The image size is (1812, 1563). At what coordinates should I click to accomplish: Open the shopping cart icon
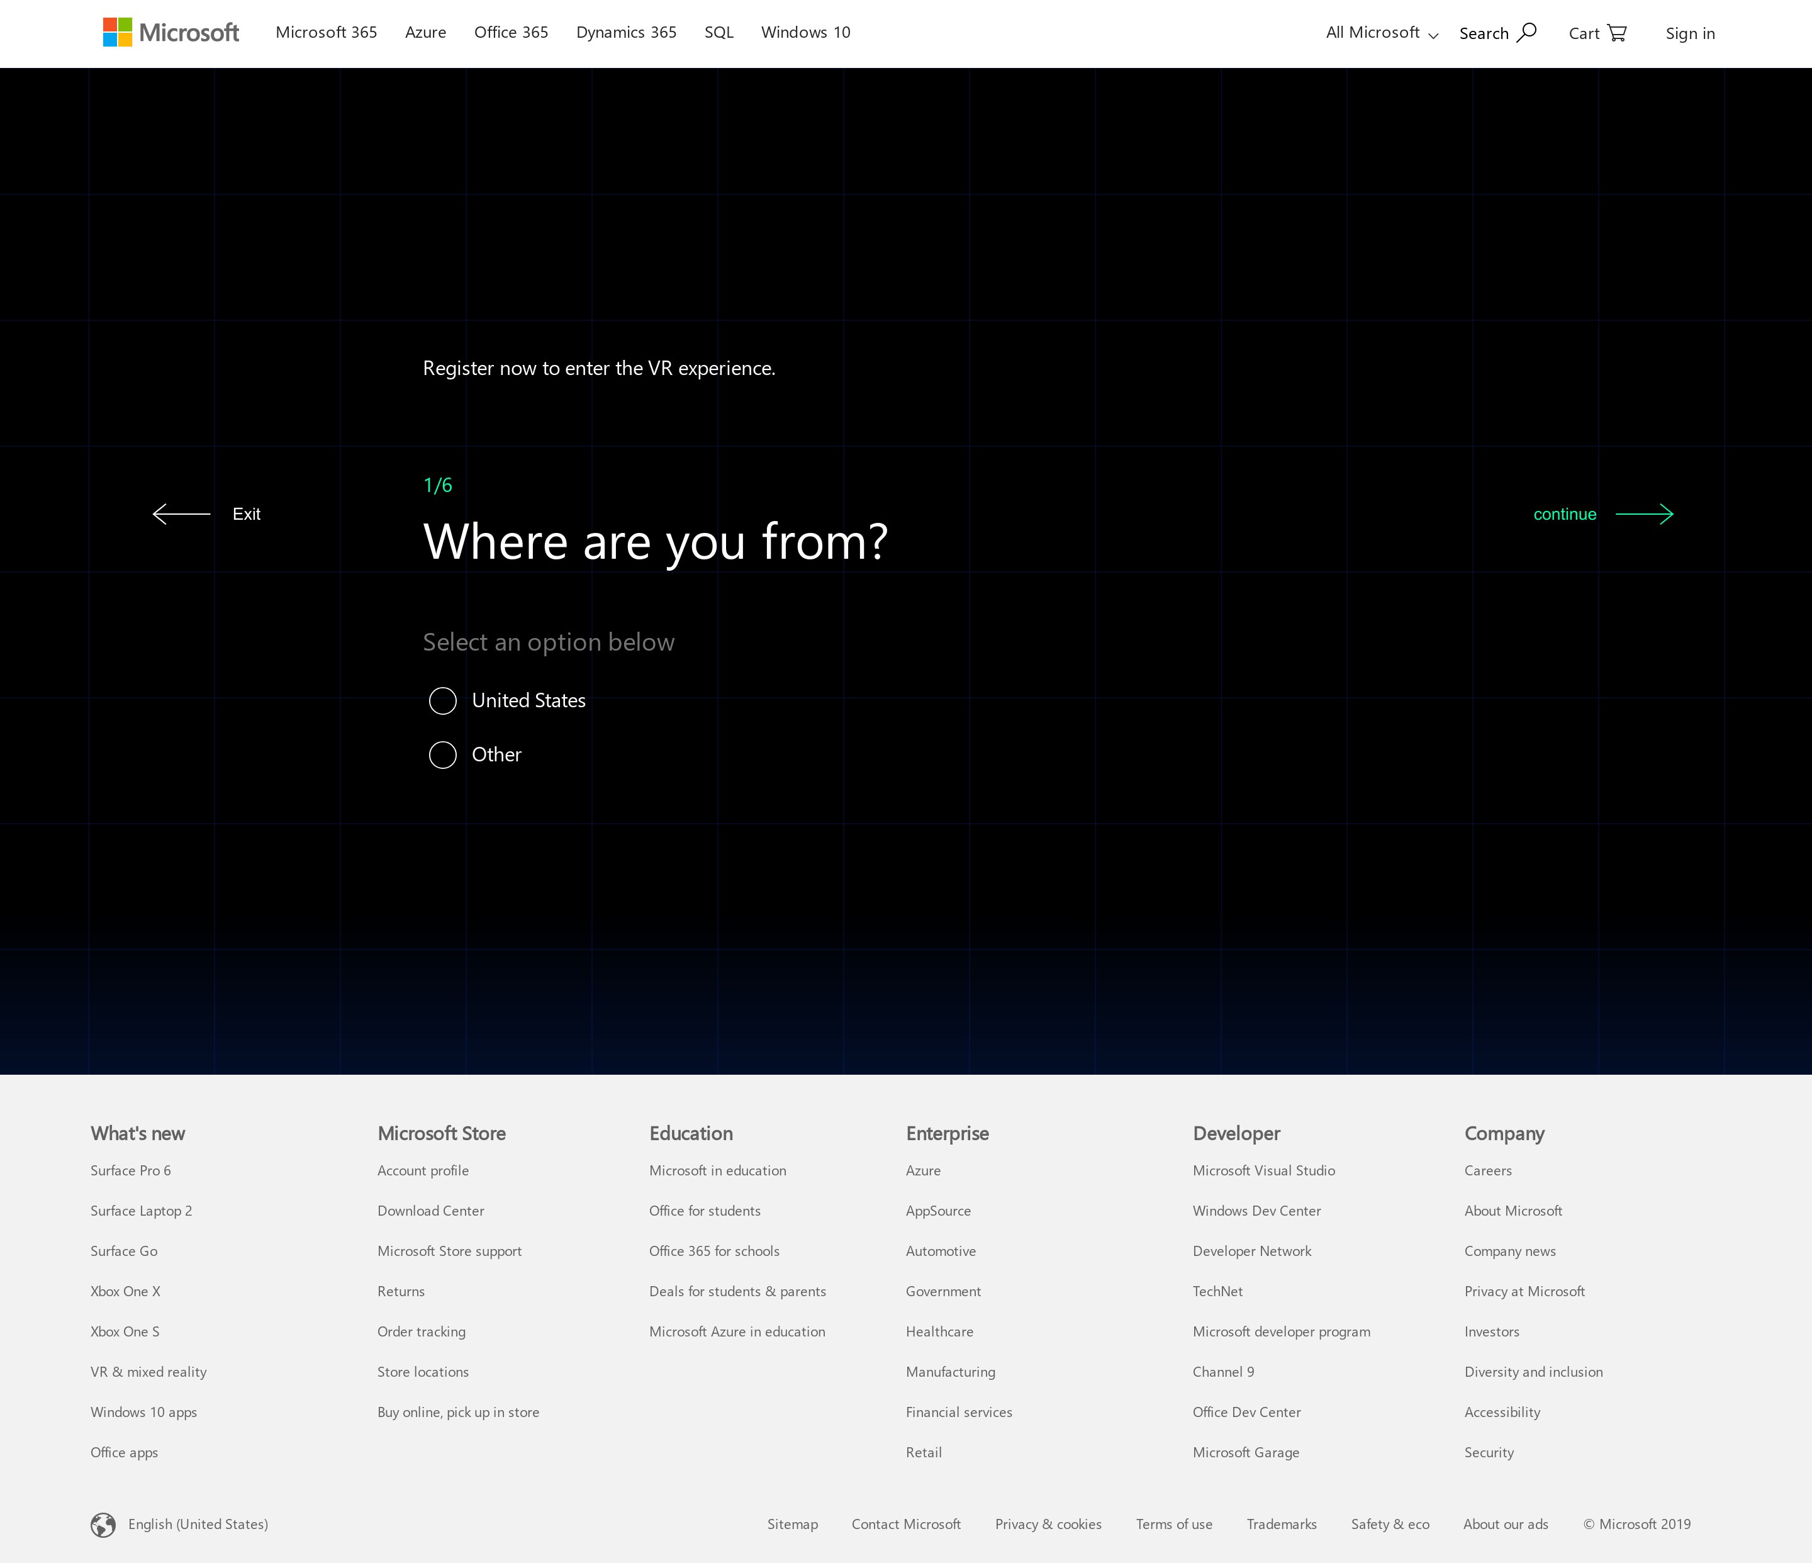[1617, 32]
